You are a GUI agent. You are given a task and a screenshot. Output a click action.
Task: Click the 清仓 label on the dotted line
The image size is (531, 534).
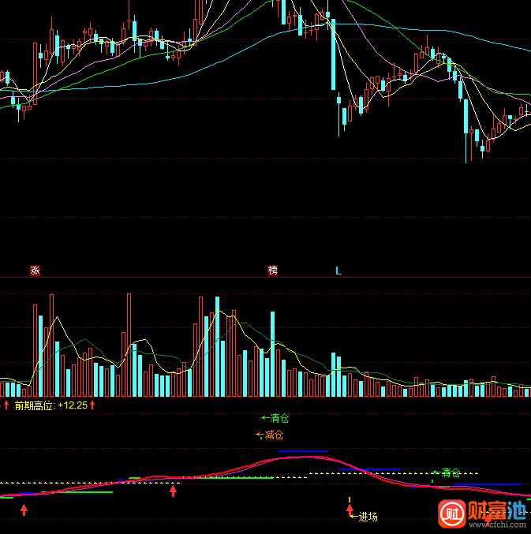(447, 472)
